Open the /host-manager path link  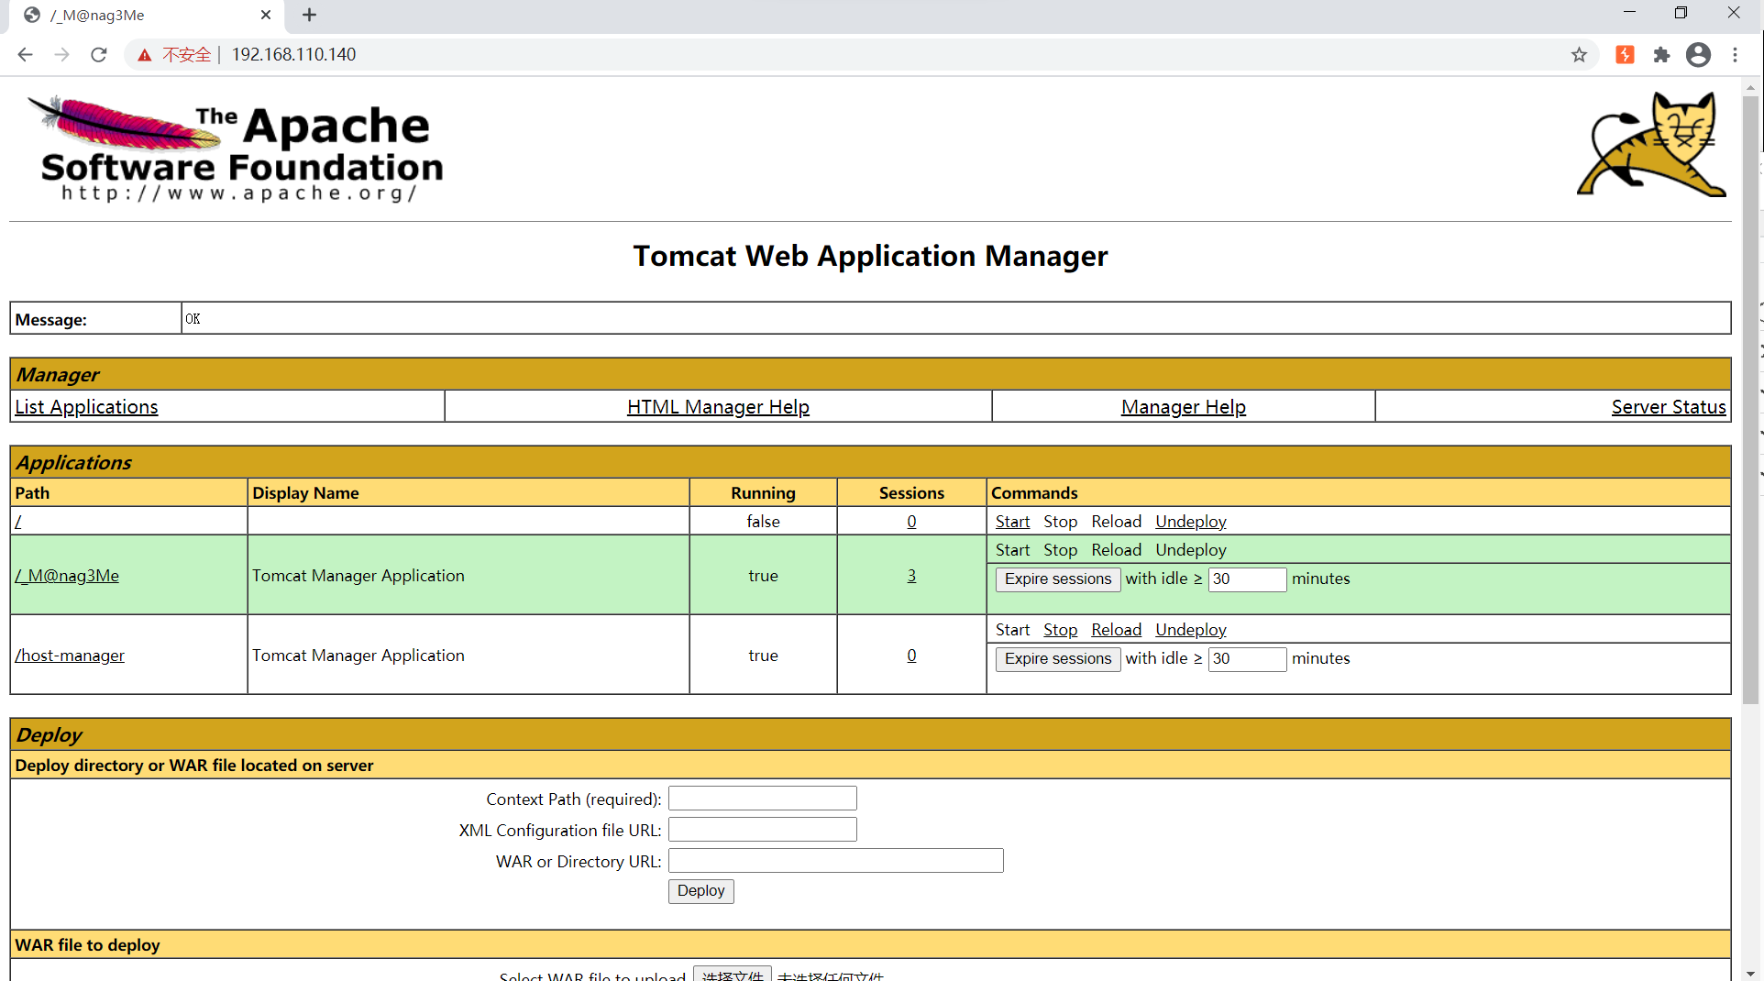(x=70, y=656)
